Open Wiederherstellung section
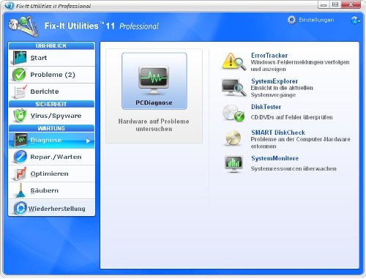 coord(52,208)
